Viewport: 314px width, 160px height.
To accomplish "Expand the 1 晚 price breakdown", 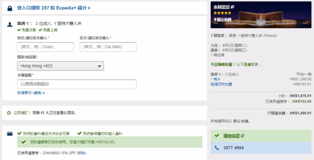I will [x=215, y=79].
